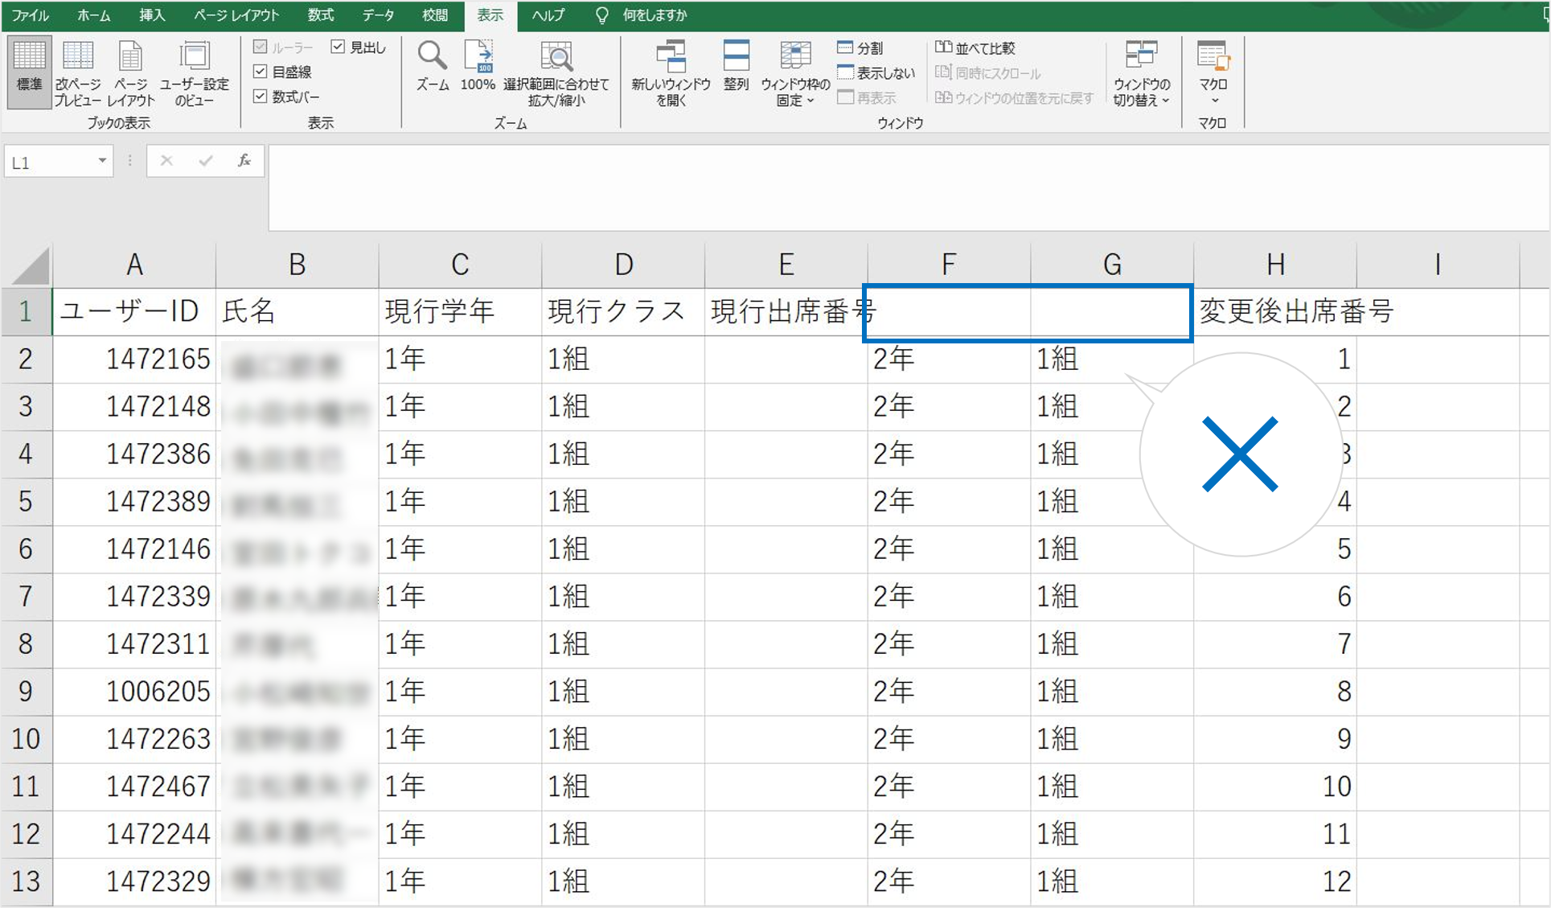Switch to ページレイアウト view
This screenshot has height=908, width=1551.
[x=130, y=58]
